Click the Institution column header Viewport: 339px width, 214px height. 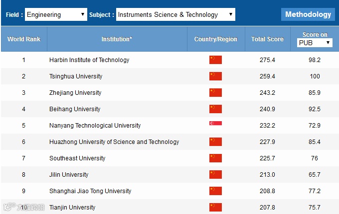(117, 39)
